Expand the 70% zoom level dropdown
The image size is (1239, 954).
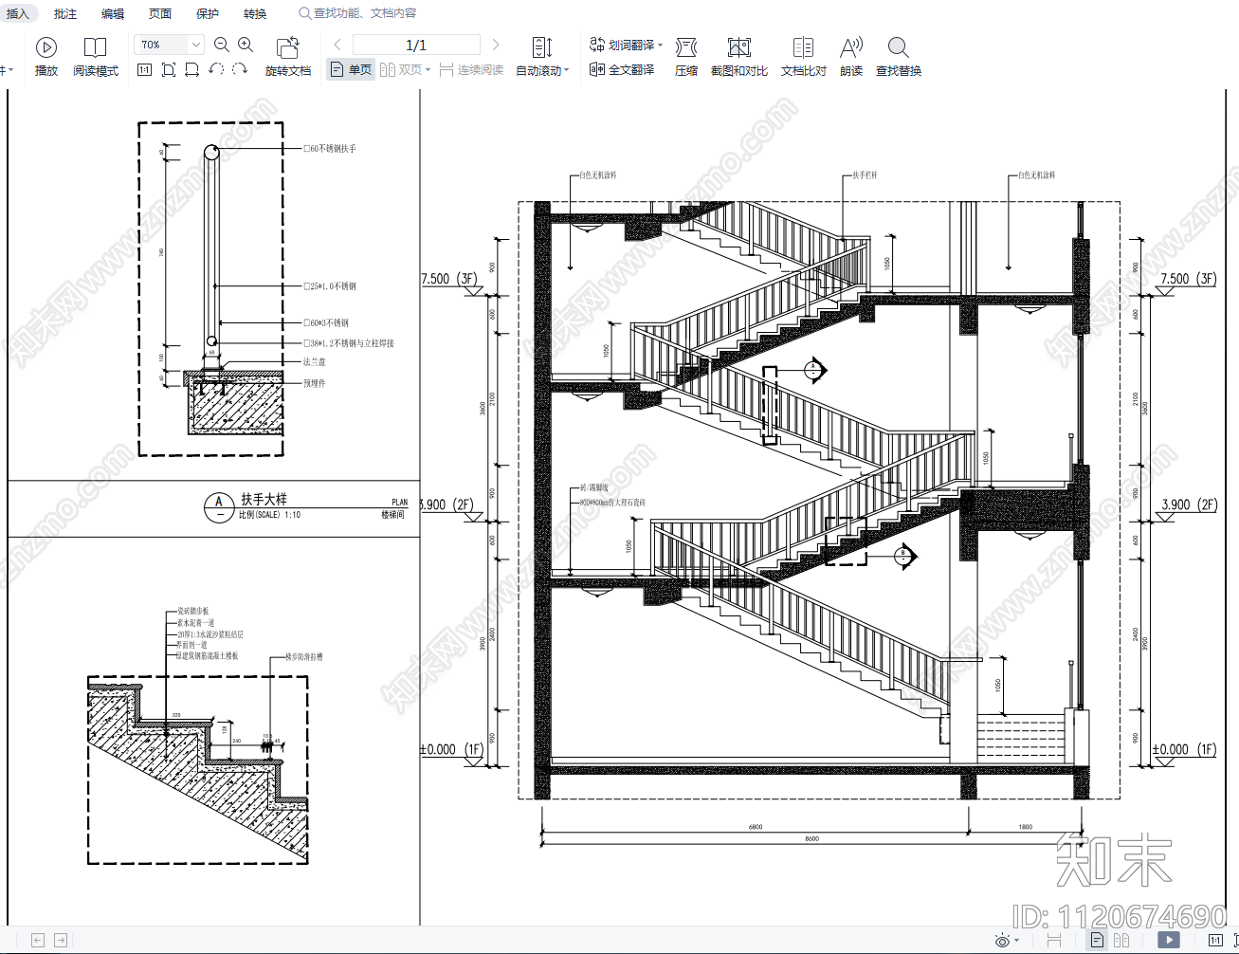[x=195, y=45]
